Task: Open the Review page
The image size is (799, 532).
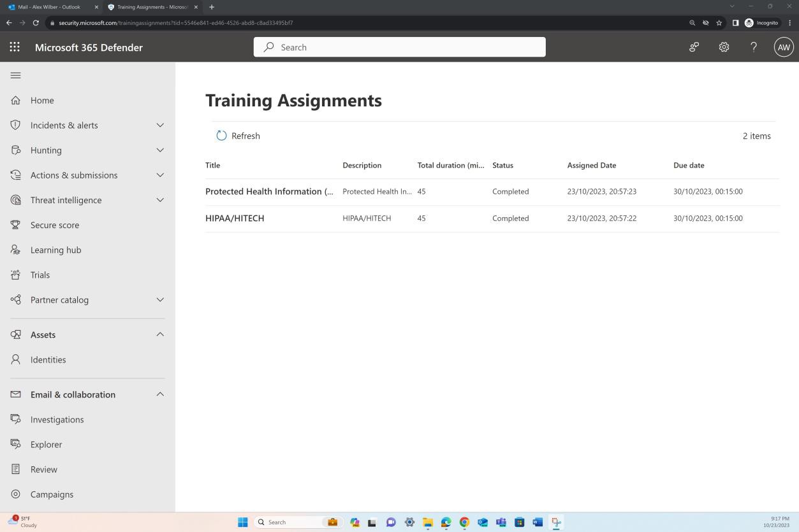Action: pyautogui.click(x=43, y=469)
